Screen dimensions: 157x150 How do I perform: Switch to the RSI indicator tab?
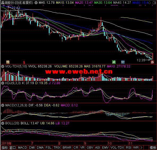(x=129, y=148)
